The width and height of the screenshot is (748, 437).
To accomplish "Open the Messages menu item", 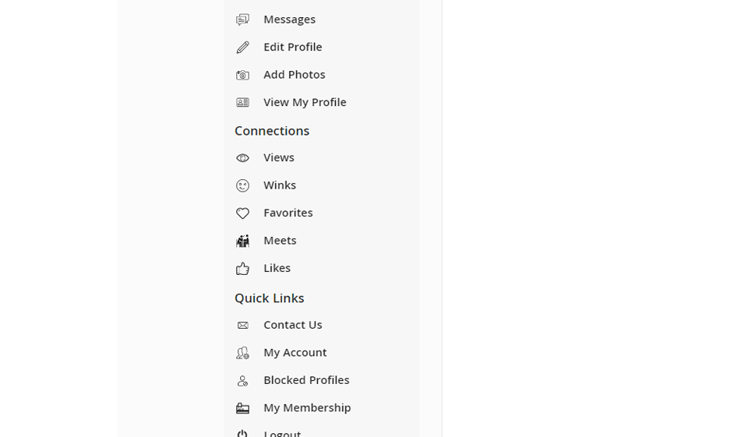I will click(x=289, y=19).
